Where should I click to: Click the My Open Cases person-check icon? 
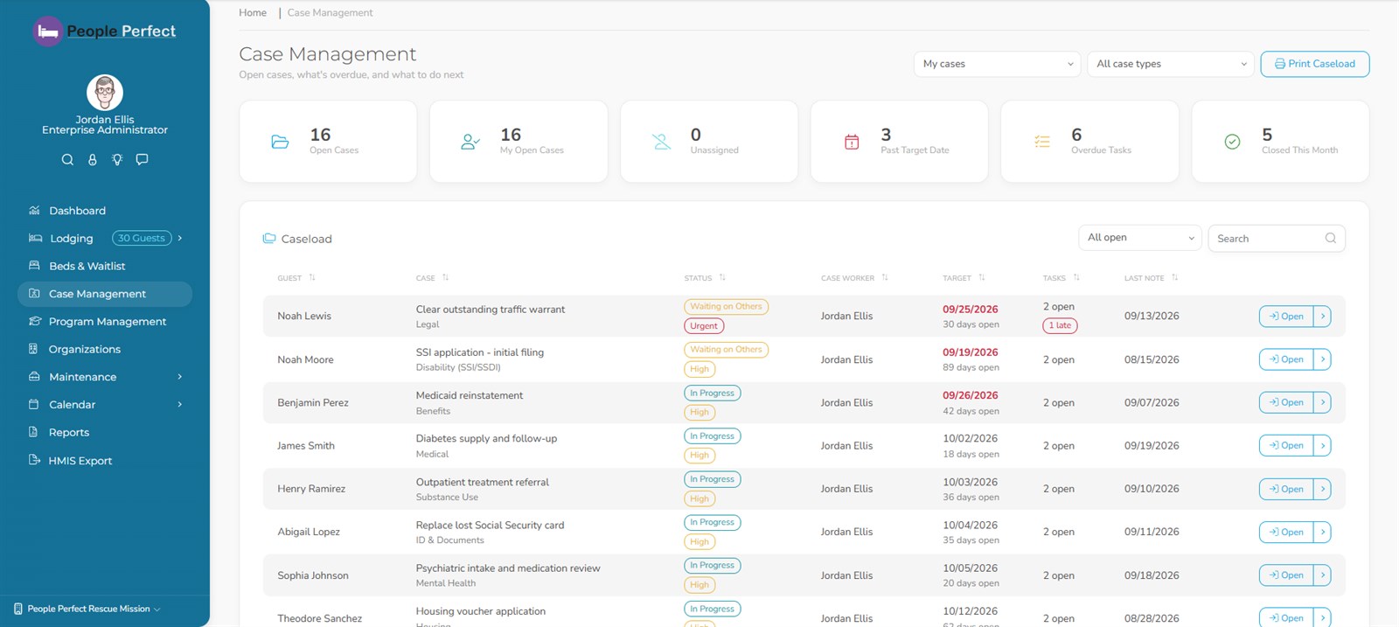tap(470, 142)
